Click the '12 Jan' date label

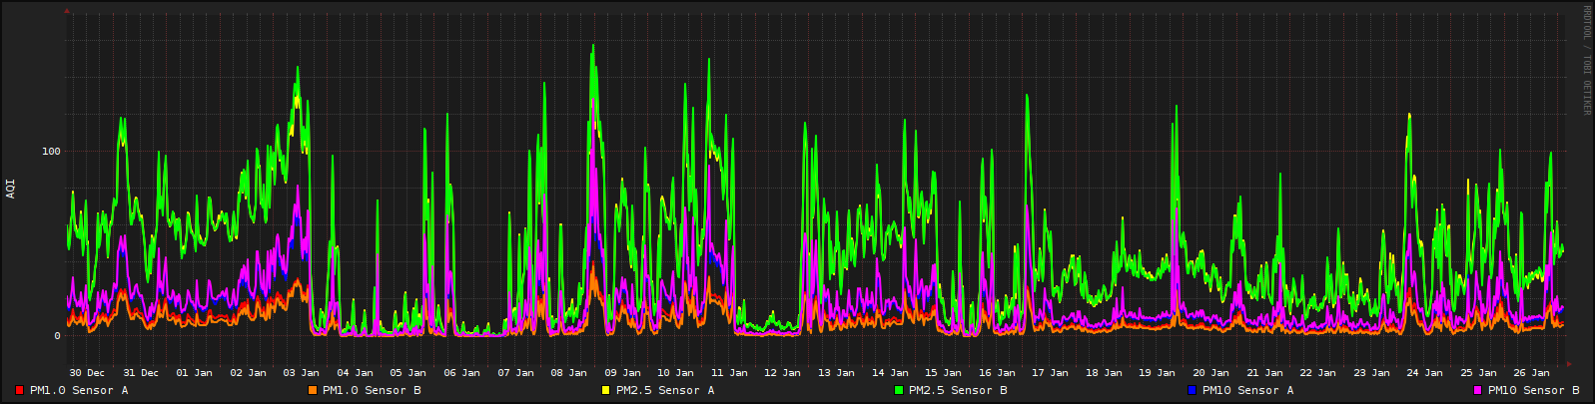point(784,373)
